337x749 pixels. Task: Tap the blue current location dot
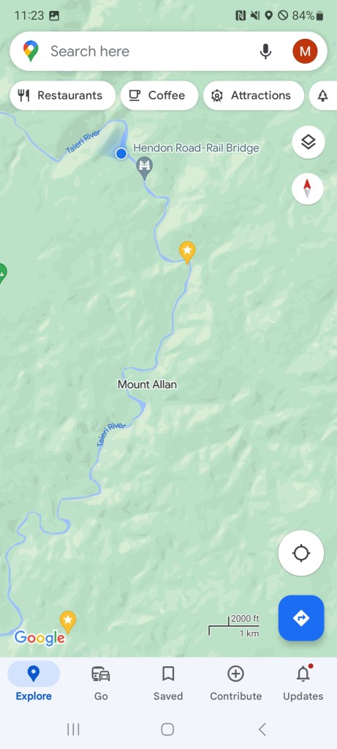coord(121,154)
